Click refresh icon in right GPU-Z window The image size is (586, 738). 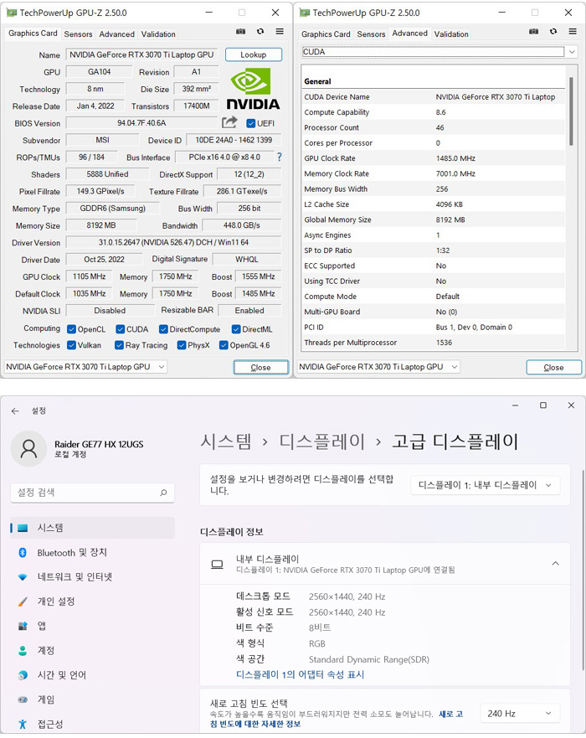point(553,32)
